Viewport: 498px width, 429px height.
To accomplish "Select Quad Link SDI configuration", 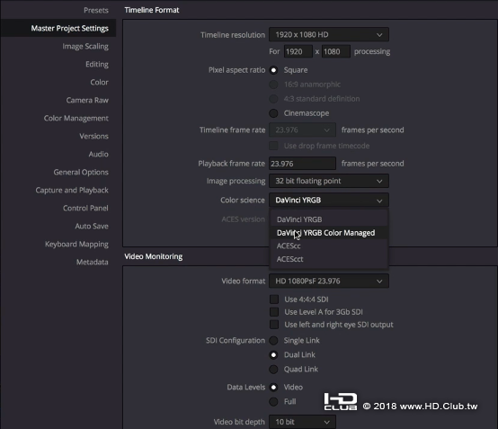I will tap(273, 370).
